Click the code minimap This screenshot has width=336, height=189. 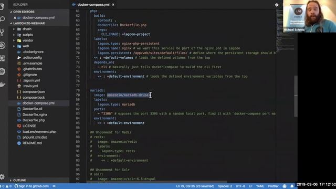click(285, 31)
